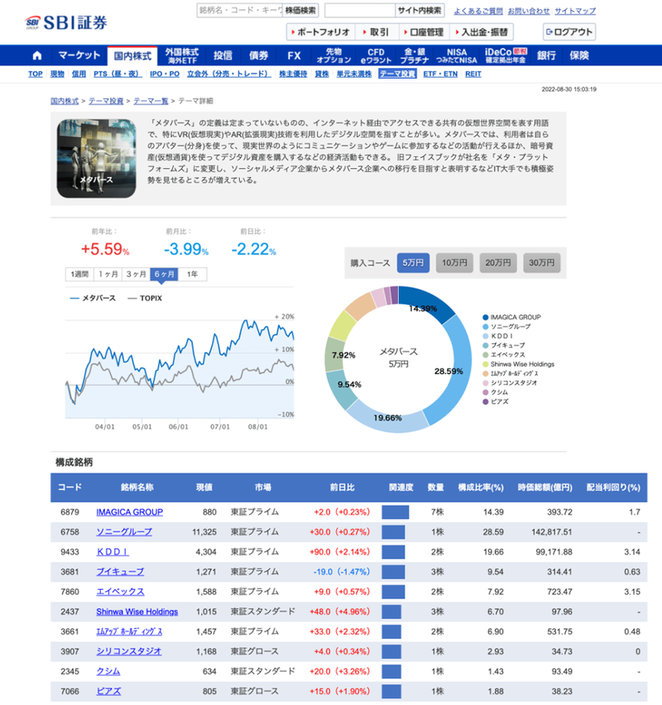Open the サイトマップ link
662x705 pixels.
click(575, 11)
